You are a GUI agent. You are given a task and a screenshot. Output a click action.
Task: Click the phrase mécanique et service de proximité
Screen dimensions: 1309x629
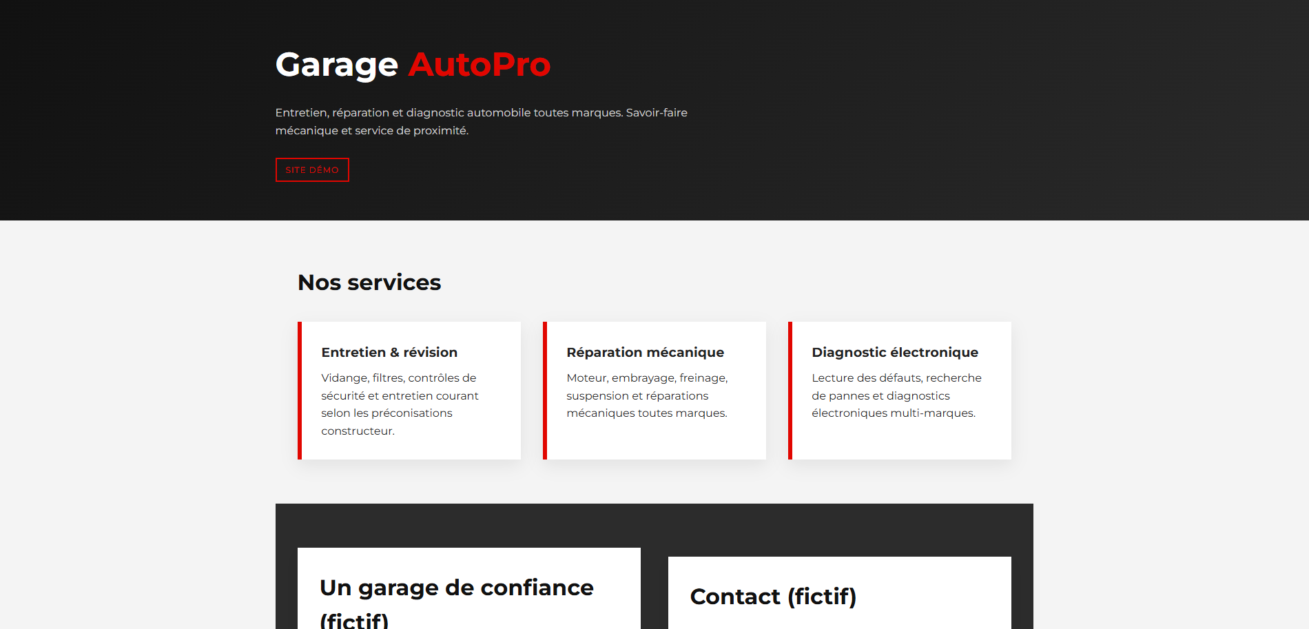[x=372, y=131]
